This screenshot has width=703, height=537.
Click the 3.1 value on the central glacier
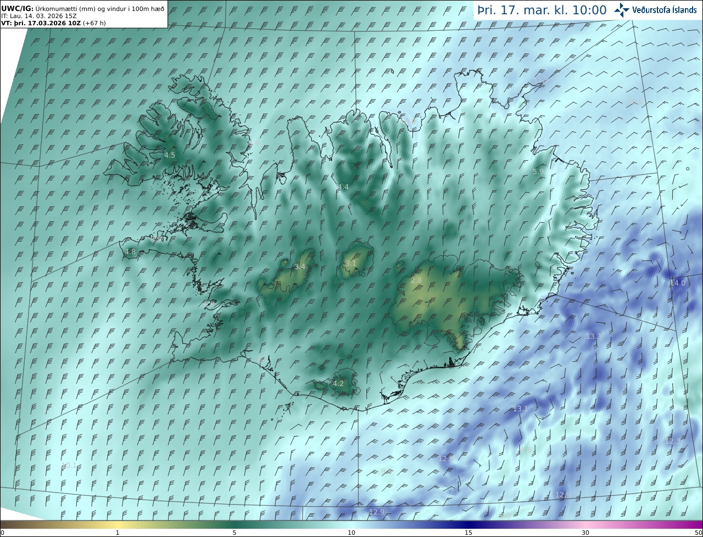(350, 264)
